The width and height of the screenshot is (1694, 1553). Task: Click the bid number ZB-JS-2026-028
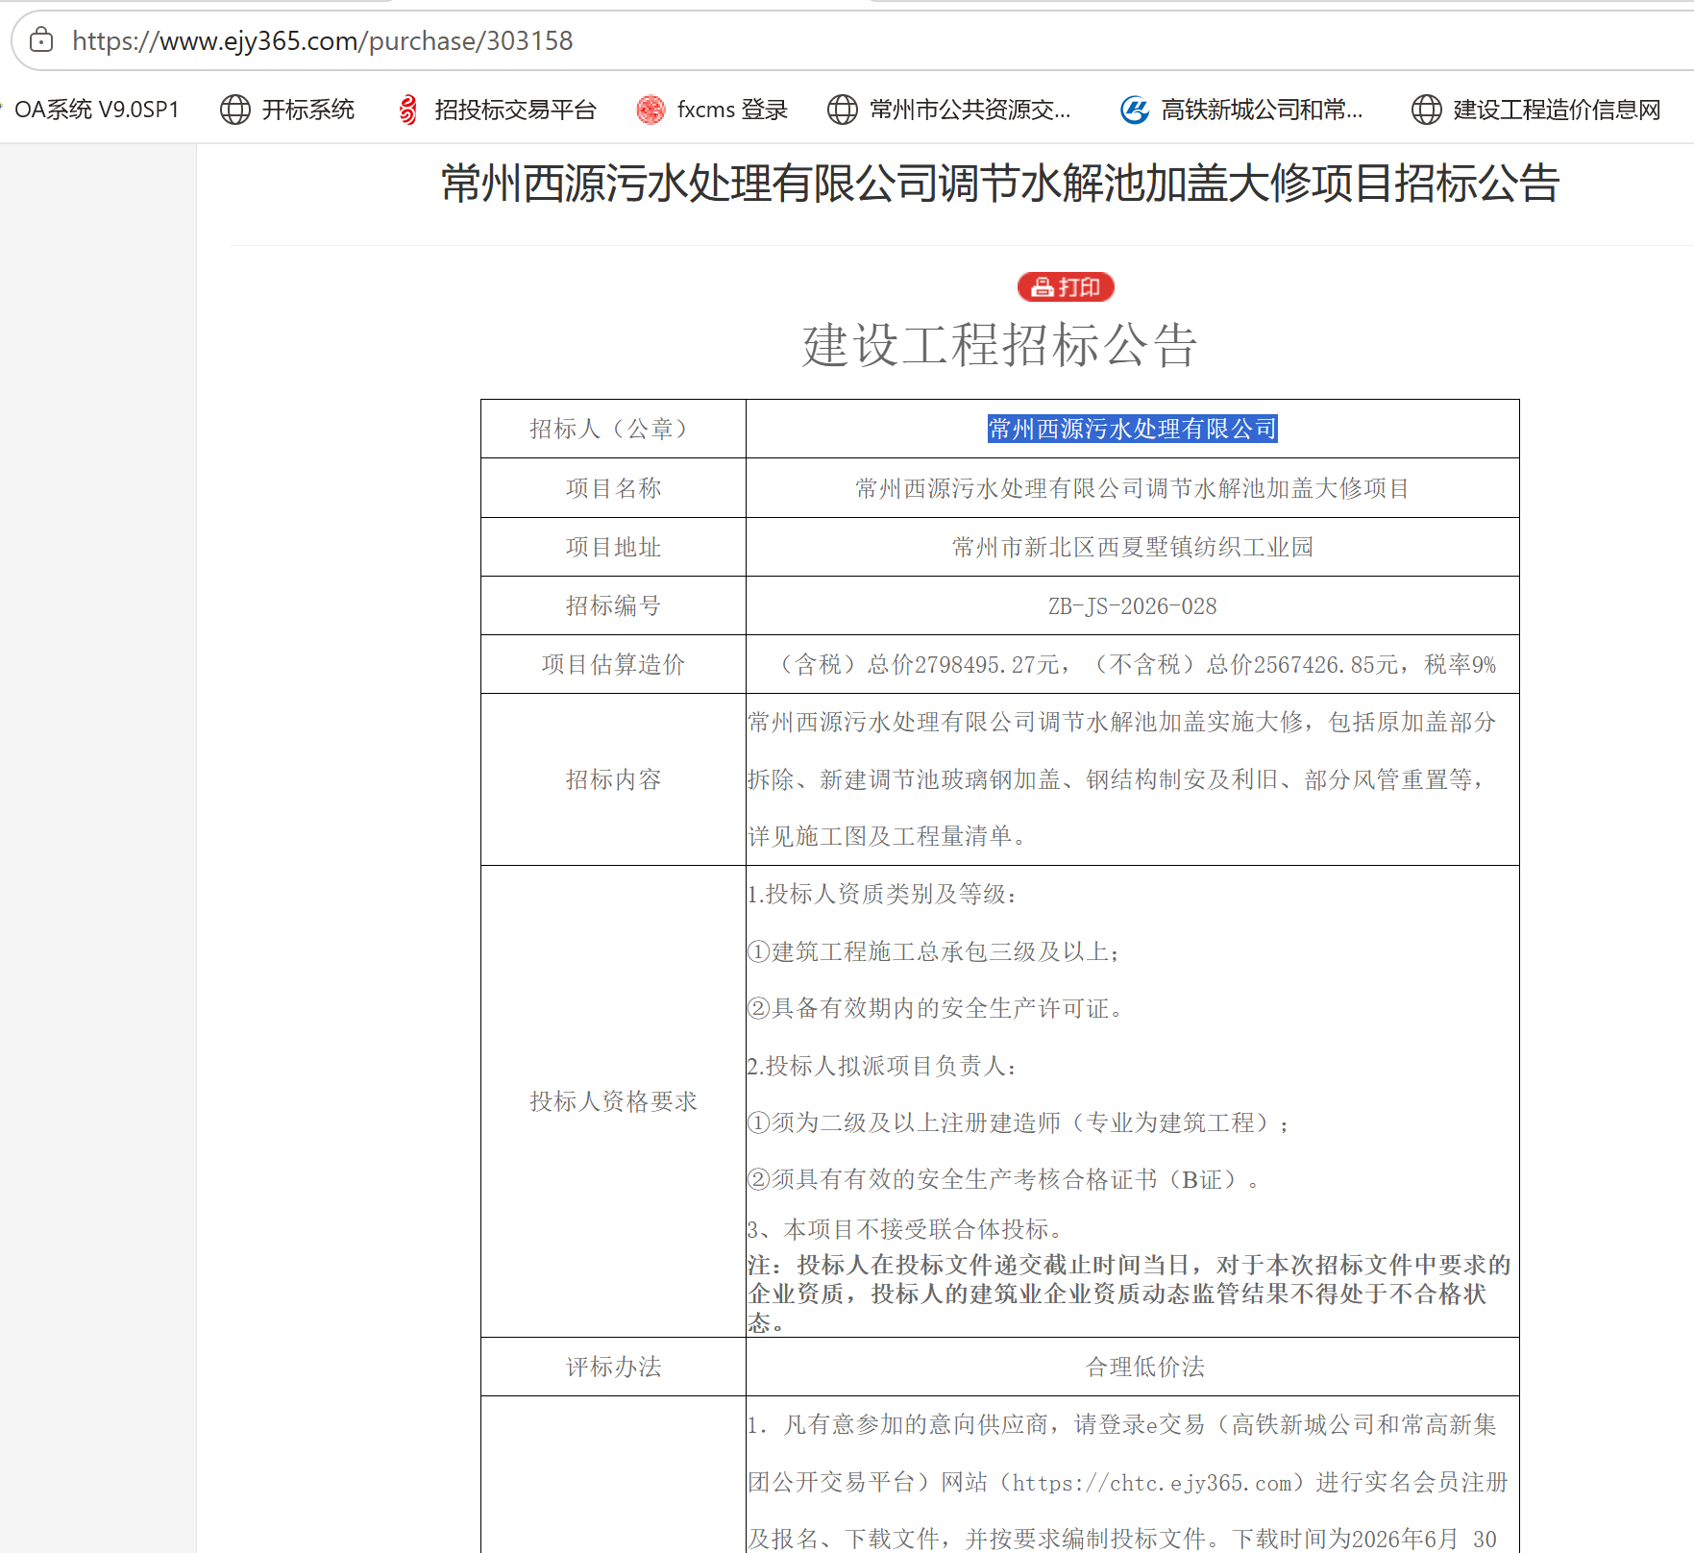point(1133,606)
